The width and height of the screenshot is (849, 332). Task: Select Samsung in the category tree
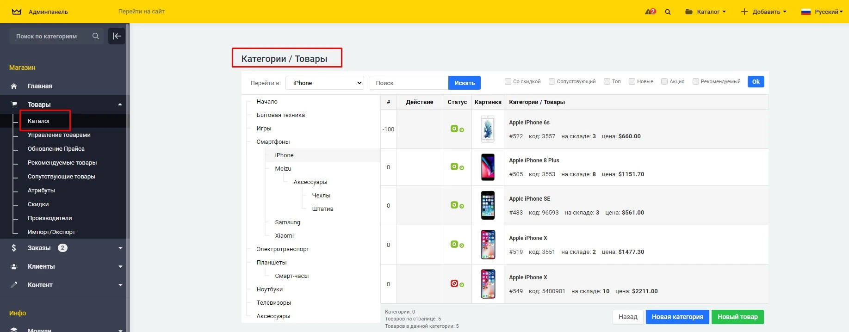pyautogui.click(x=287, y=222)
